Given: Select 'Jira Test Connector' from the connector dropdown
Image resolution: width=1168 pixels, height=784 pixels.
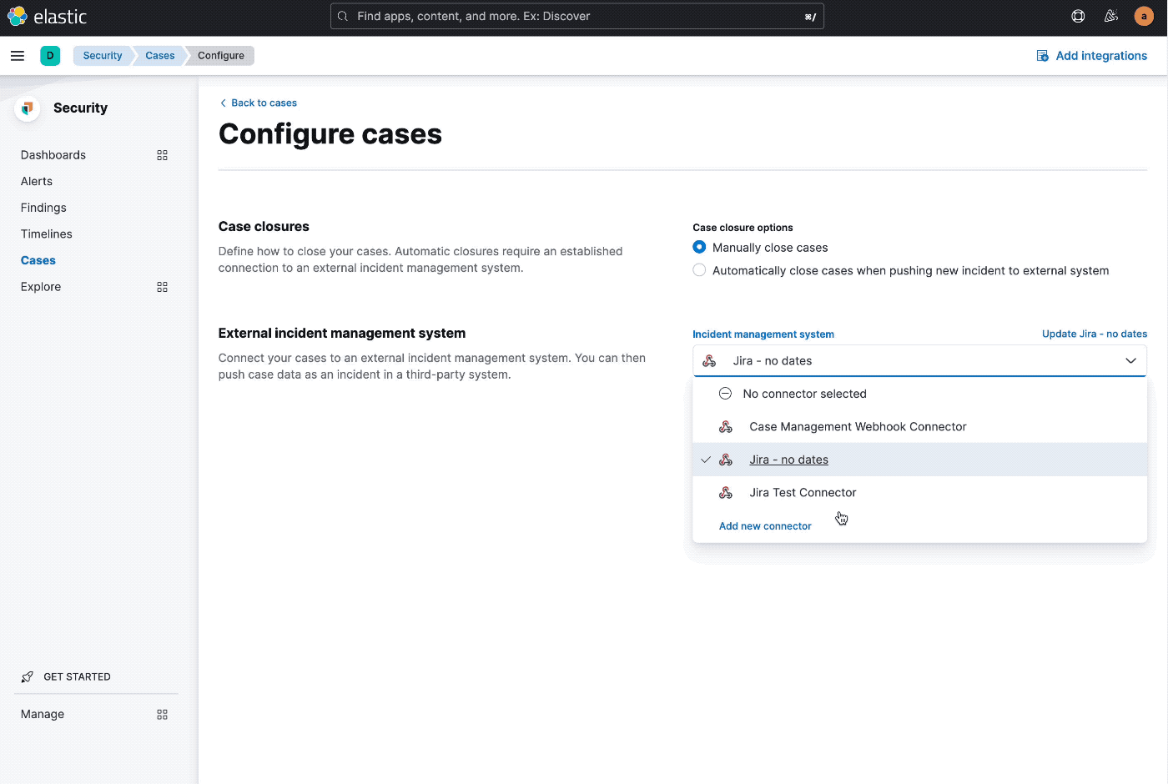Looking at the screenshot, I should [x=803, y=492].
